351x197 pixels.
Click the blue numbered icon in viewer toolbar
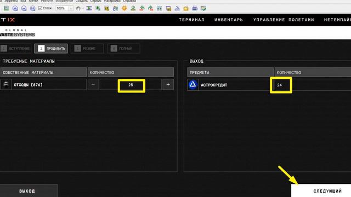[x=116, y=9]
